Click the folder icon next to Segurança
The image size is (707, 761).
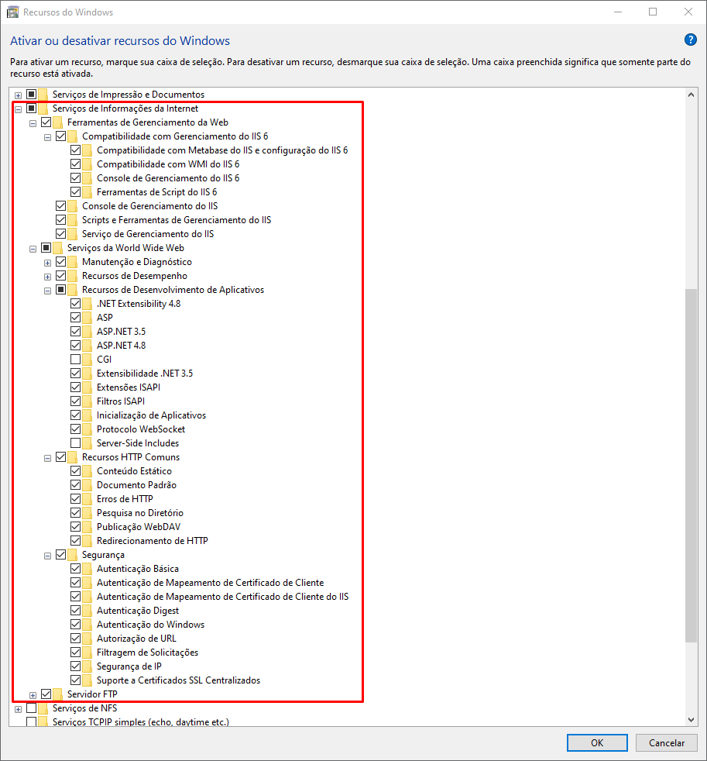point(73,555)
